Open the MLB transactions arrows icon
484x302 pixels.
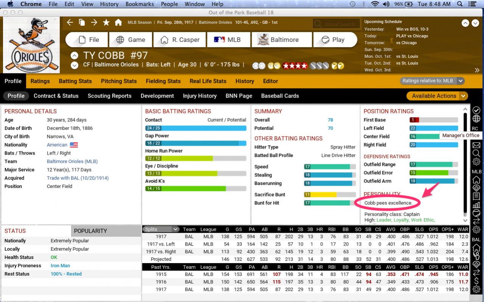pos(476,221)
